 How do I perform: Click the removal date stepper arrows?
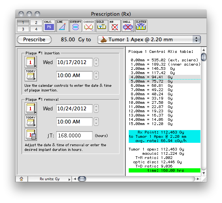pyautogui.click(x=96, y=108)
